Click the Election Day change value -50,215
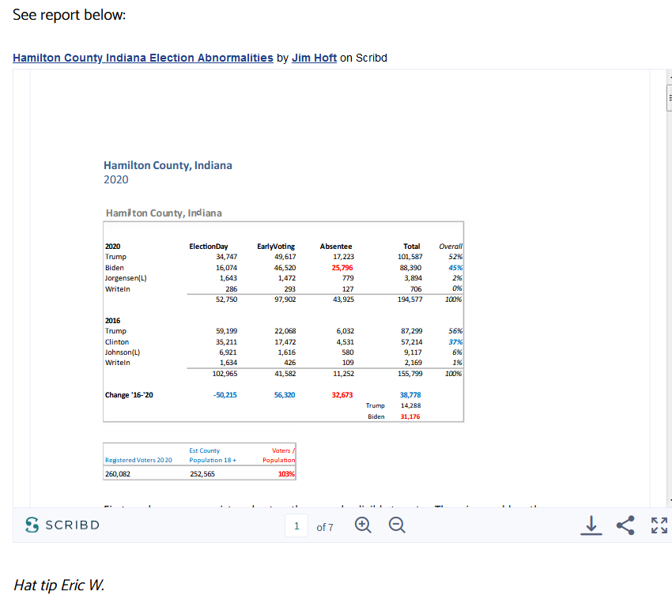672x595 pixels. click(x=225, y=395)
